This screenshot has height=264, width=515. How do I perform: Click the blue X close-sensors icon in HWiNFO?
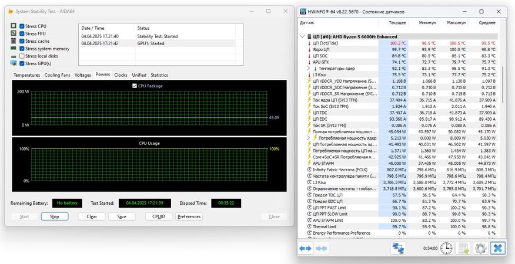point(497,248)
